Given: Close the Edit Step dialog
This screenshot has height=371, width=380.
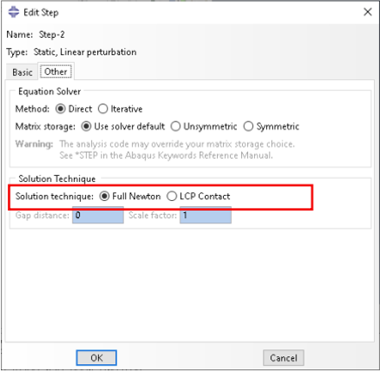Looking at the screenshot, I should pos(368,12).
